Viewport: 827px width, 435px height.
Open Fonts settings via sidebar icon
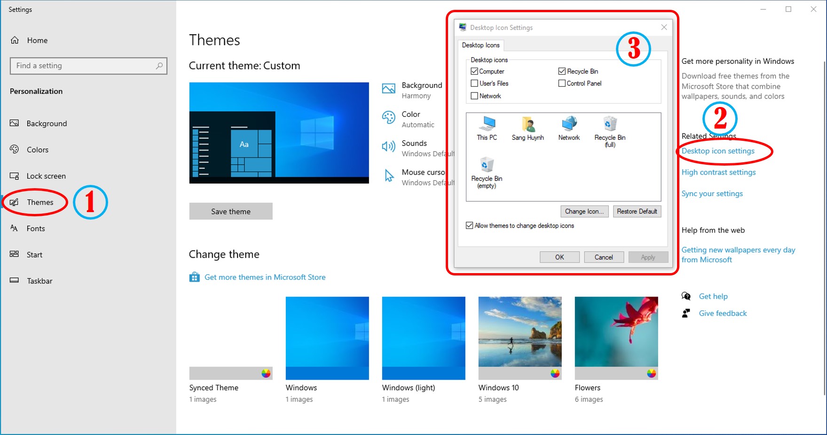(14, 228)
